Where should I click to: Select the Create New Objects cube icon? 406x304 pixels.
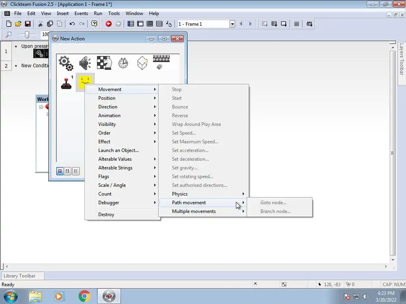(142, 63)
